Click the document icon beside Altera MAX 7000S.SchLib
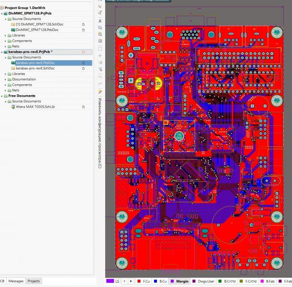The image size is (292, 287). click(83, 107)
